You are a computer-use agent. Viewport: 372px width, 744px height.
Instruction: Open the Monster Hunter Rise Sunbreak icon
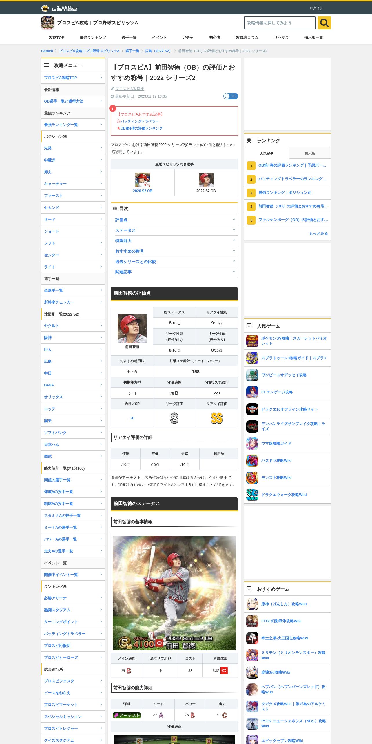[x=252, y=426]
